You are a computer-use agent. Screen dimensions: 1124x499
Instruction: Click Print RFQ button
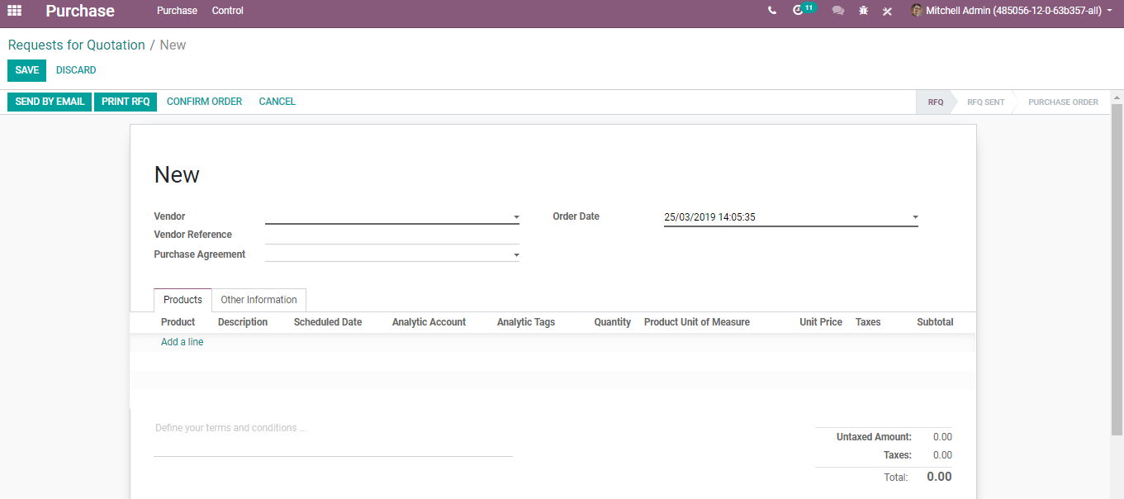pos(126,102)
